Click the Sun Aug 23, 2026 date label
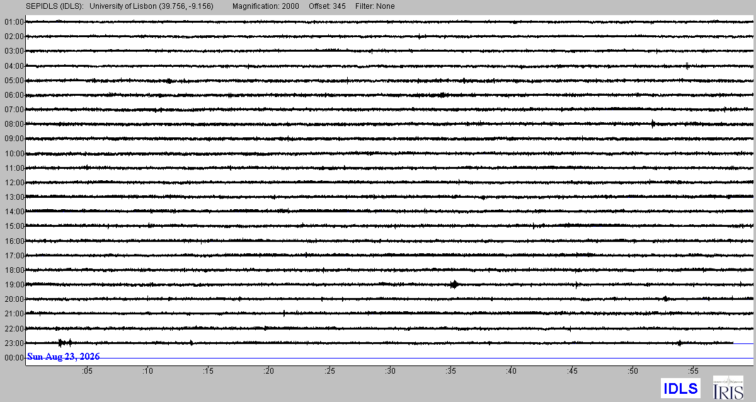The height and width of the screenshot is (402, 756). (63, 357)
